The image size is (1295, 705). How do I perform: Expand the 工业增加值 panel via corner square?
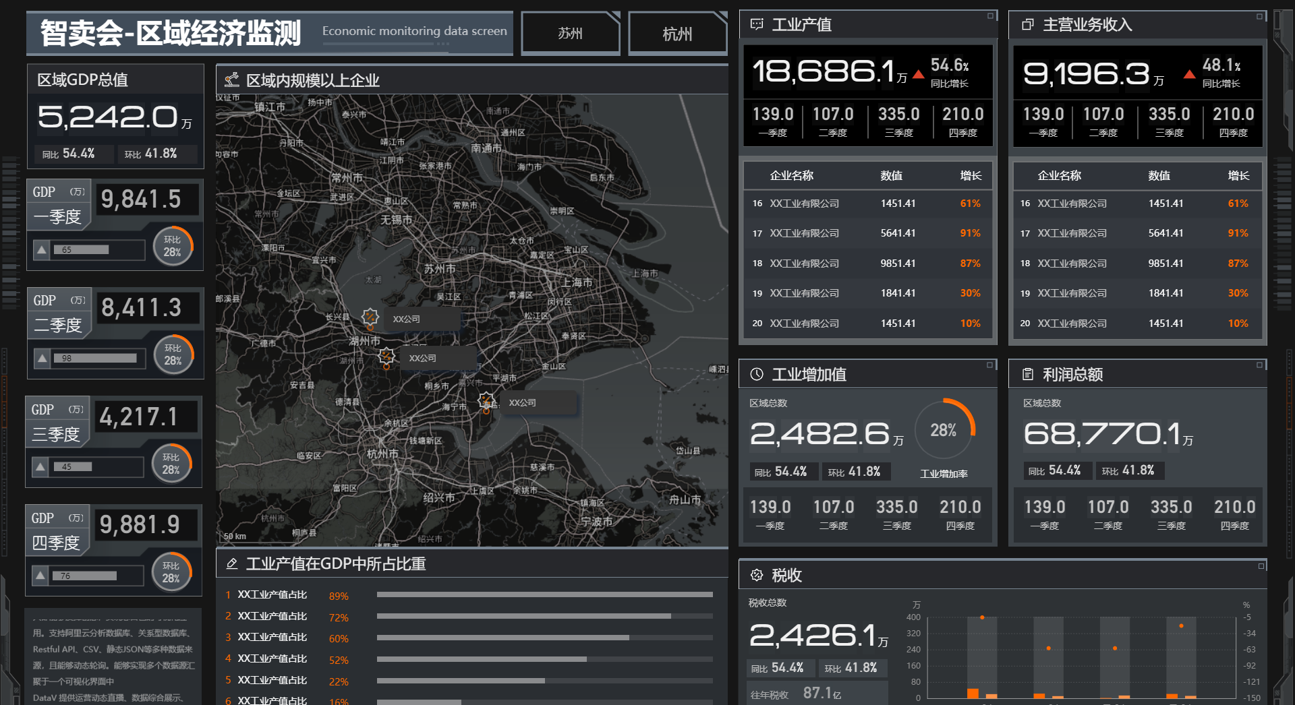point(991,365)
